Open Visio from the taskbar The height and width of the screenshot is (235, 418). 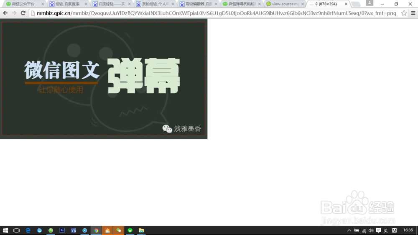[73, 230]
